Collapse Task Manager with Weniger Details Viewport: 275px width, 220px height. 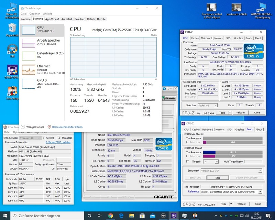(x=33, y=127)
